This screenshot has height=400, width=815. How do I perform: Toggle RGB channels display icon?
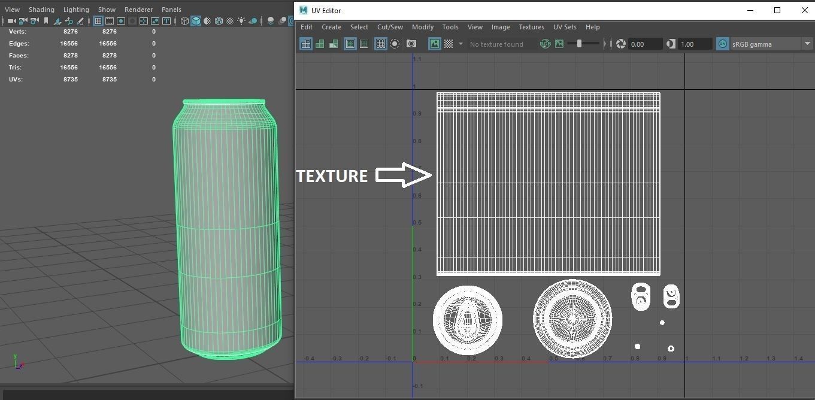pos(545,44)
